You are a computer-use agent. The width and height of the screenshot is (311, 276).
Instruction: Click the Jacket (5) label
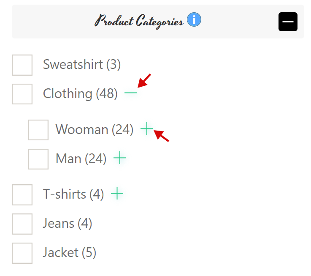click(x=70, y=253)
